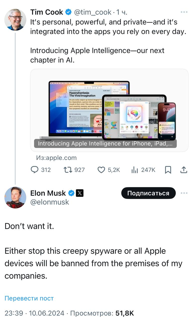
Task: Click Elon Musk's blue verified checkmark
Action: click(71, 193)
